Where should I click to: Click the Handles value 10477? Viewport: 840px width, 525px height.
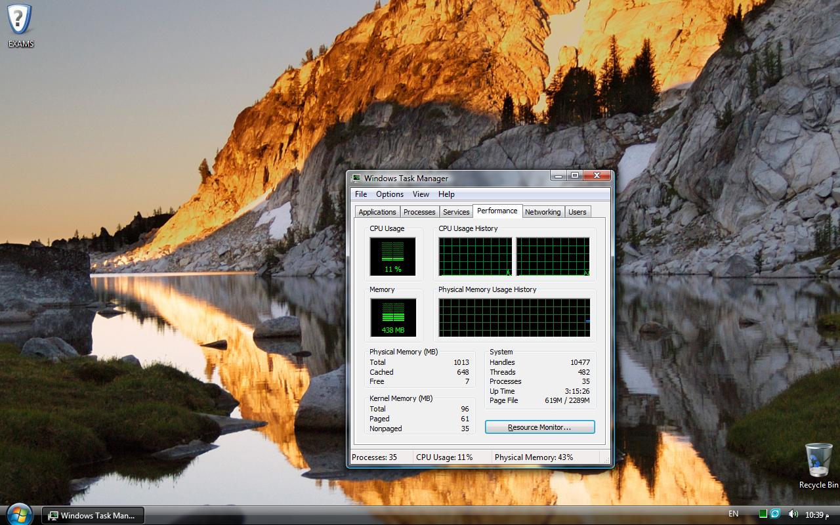click(x=580, y=362)
